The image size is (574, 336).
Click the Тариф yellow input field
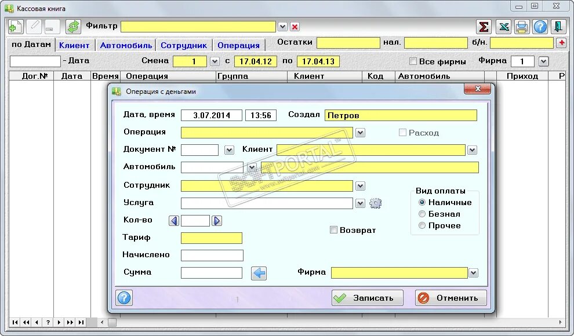coord(212,238)
